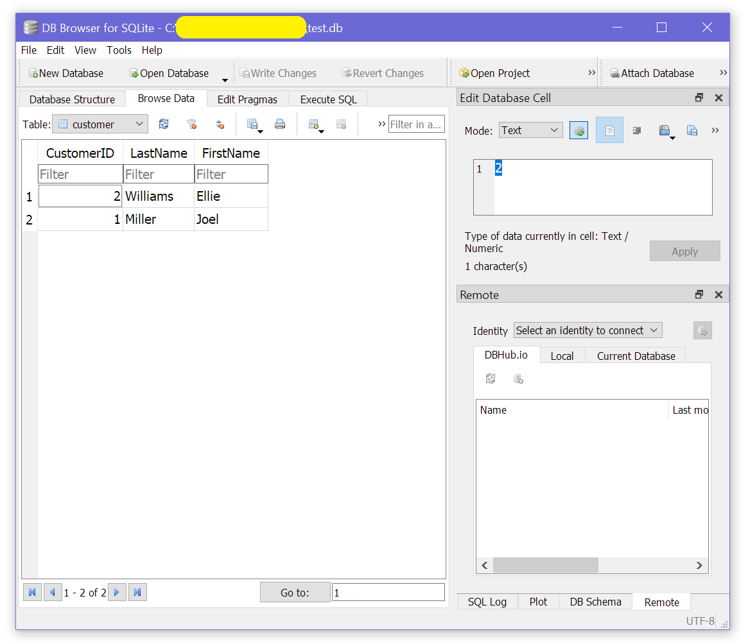Expand the edit cell toolbar overflow chevron
Viewport: 748px width, 644px height.
715,130
